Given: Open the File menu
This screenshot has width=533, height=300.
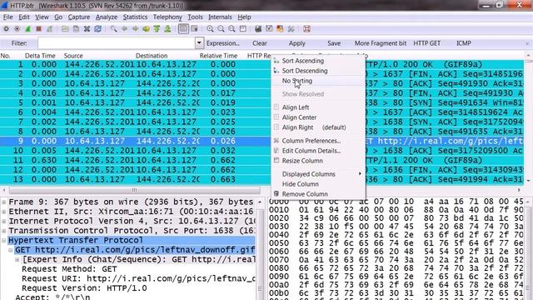Looking at the screenshot, I should [7, 17].
